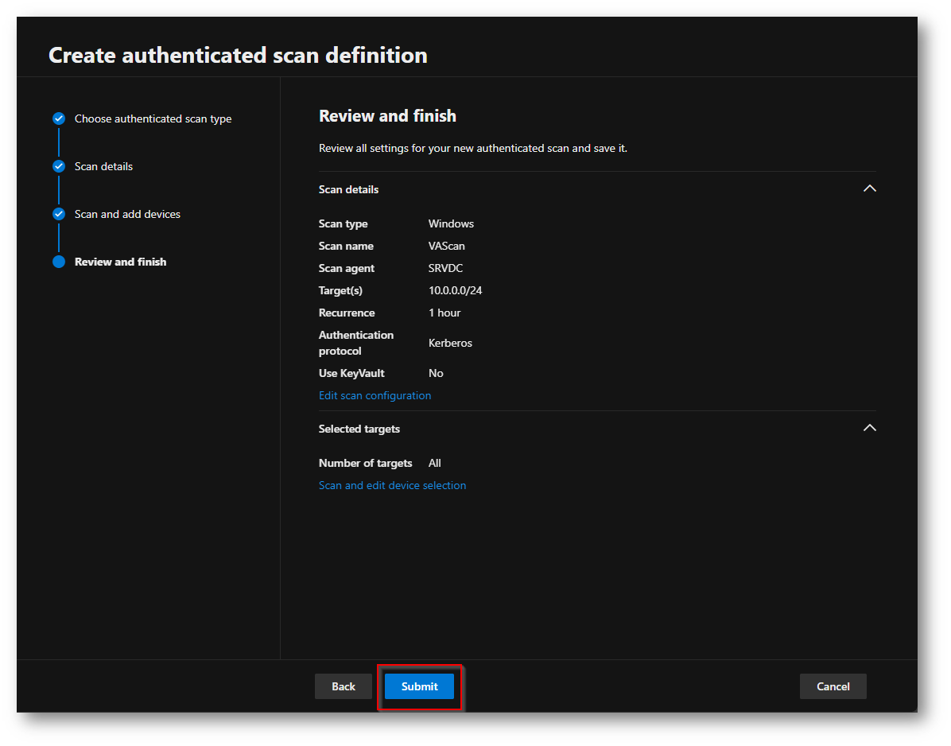The height and width of the screenshot is (746, 951).
Task: Cancel the scan definition wizard
Action: (833, 686)
